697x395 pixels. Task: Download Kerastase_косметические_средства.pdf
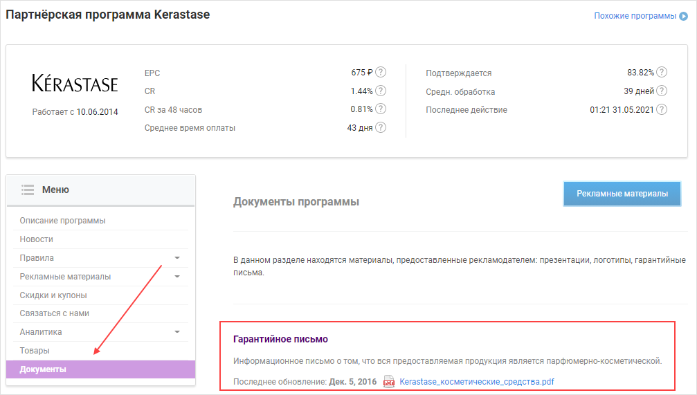477,381
